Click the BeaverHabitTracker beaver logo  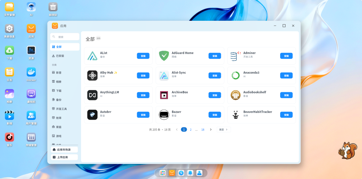(x=236, y=115)
